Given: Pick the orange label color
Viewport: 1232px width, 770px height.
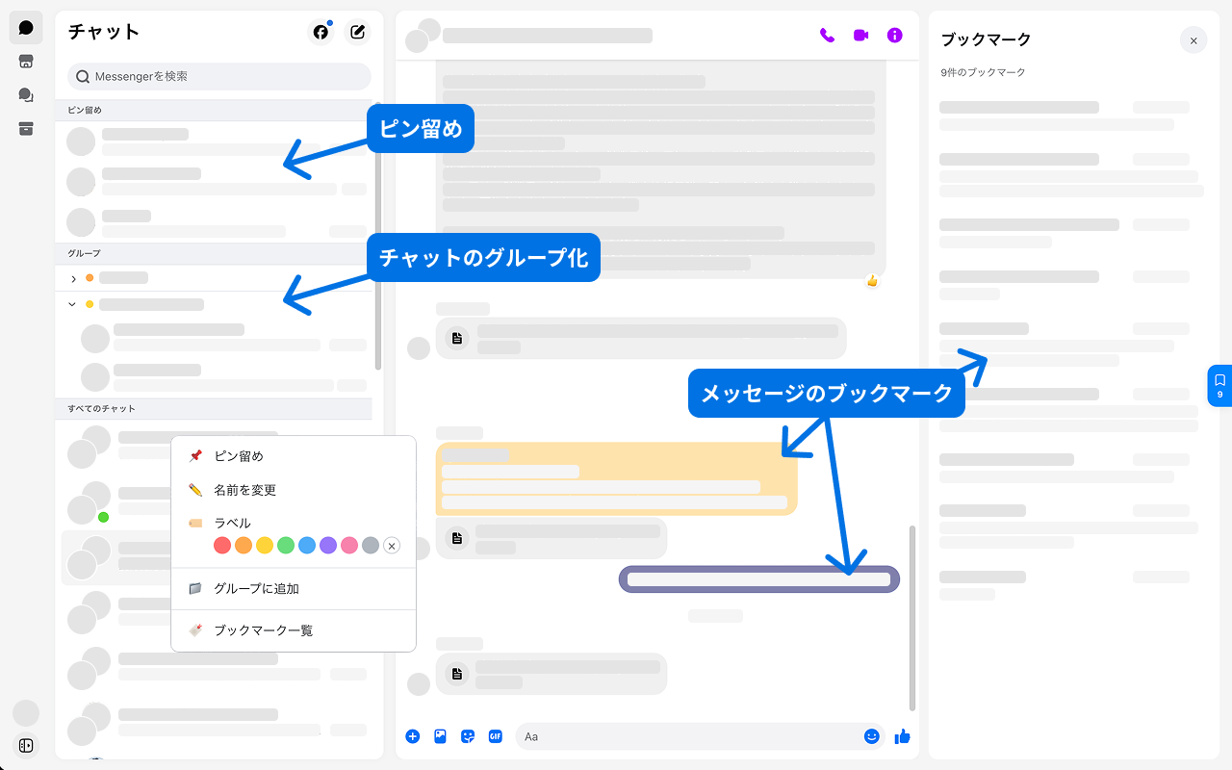Looking at the screenshot, I should [244, 546].
